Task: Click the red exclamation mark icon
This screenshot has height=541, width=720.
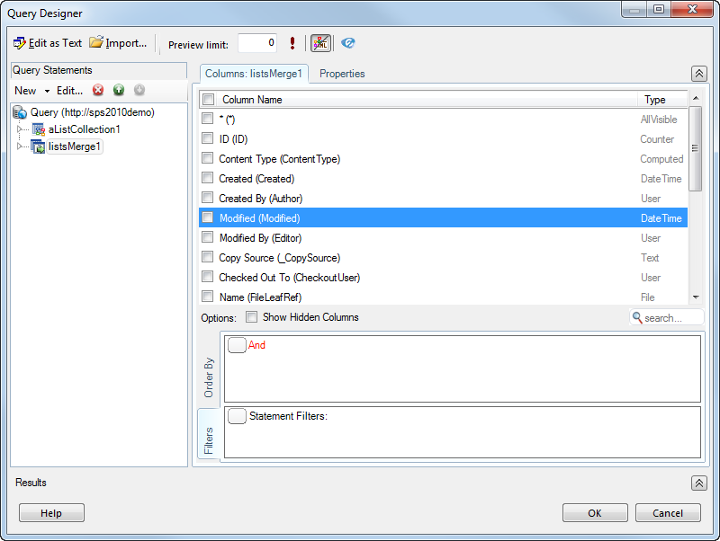Action: point(292,43)
